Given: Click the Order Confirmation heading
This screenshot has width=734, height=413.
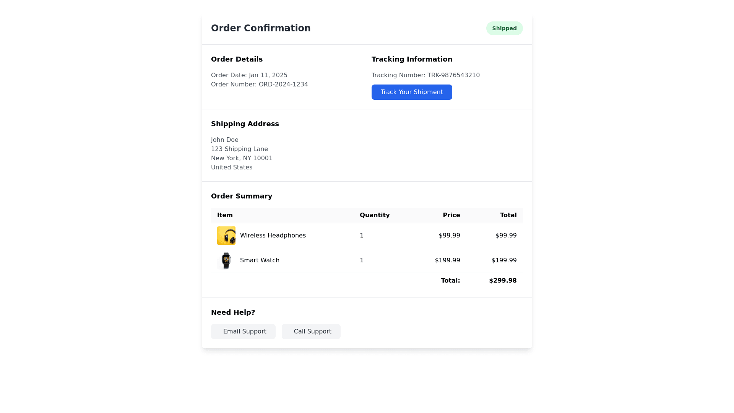Looking at the screenshot, I should tap(261, 28).
